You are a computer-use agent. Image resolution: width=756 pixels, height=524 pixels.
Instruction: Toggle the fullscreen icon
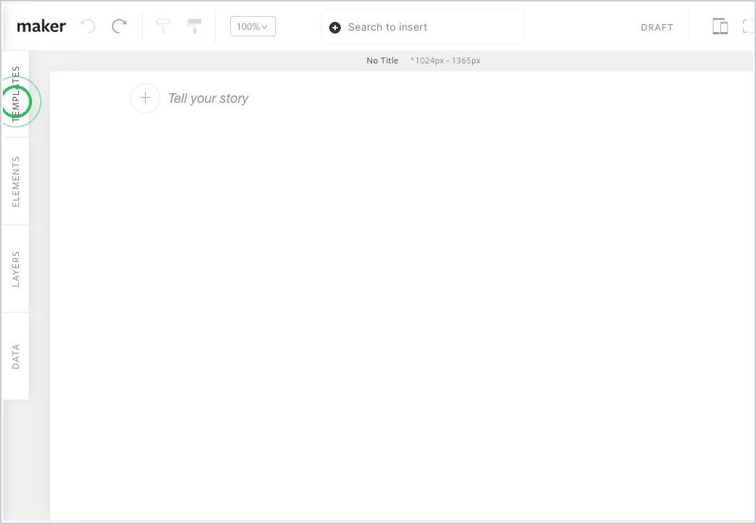748,26
